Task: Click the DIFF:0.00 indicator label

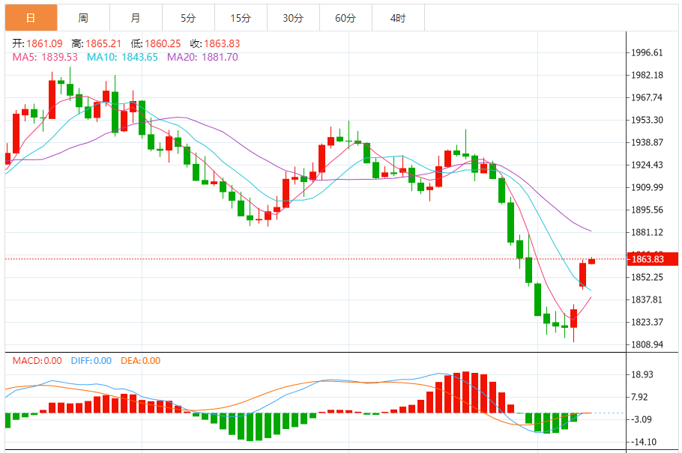Action: coord(91,361)
